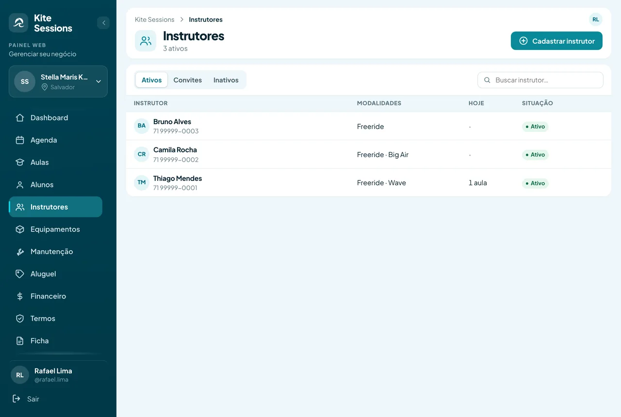Click the document icon for Ficha
This screenshot has width=621, height=417.
tap(20, 341)
